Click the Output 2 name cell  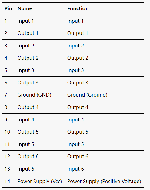[x=40, y=58]
